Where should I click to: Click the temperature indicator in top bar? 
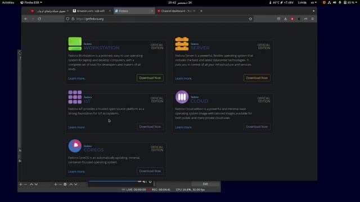[274, 2]
